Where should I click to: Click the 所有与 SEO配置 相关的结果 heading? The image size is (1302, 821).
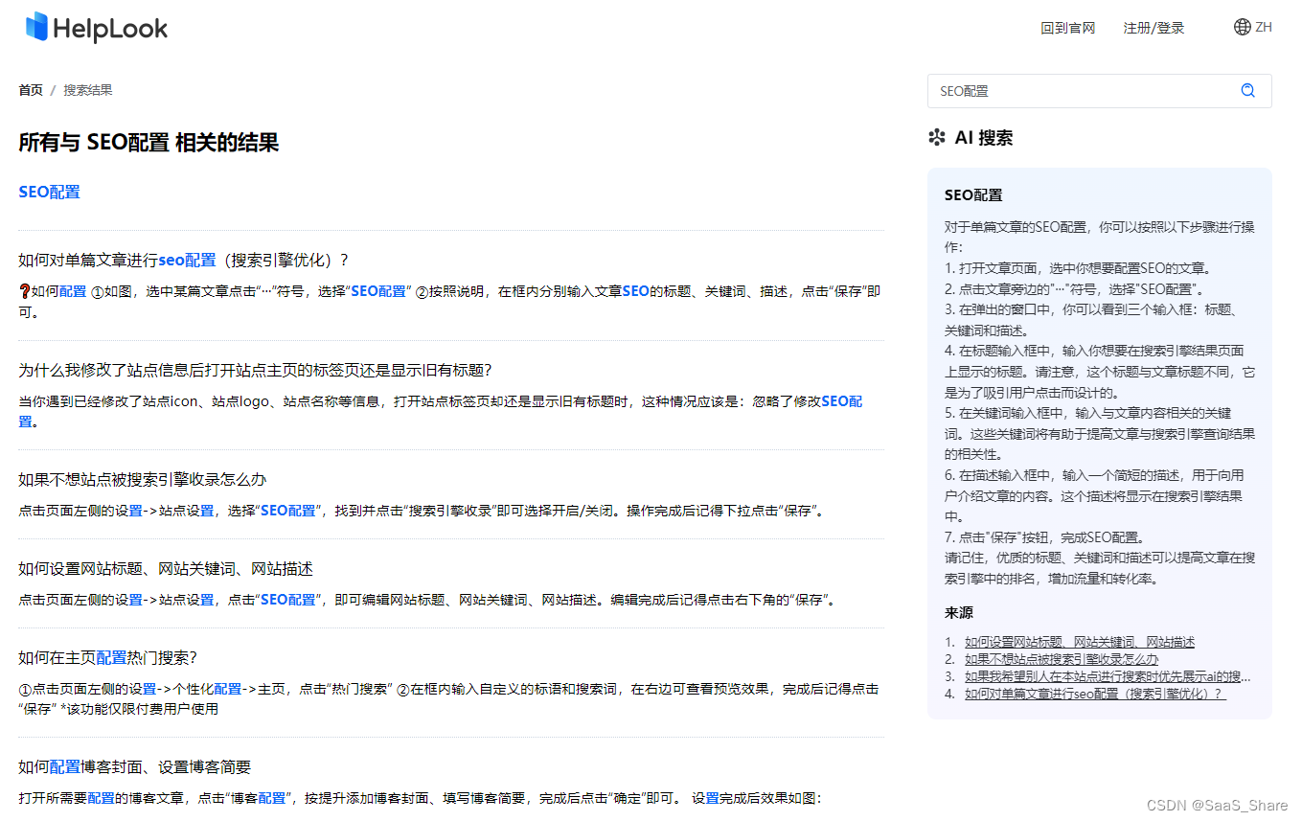coord(148,143)
